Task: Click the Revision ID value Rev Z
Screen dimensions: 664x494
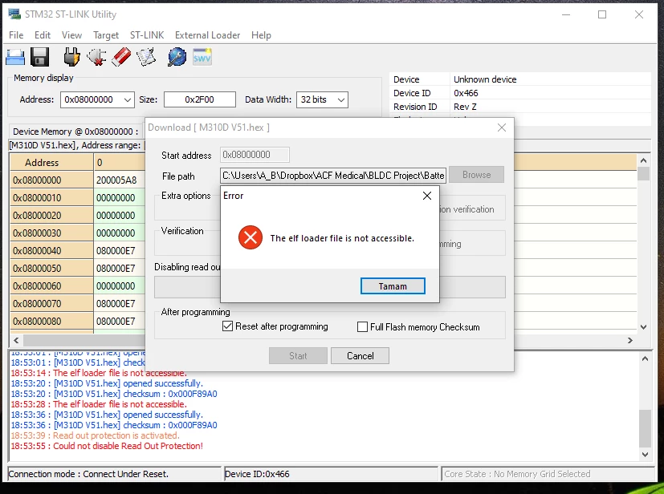Action: [x=465, y=107]
